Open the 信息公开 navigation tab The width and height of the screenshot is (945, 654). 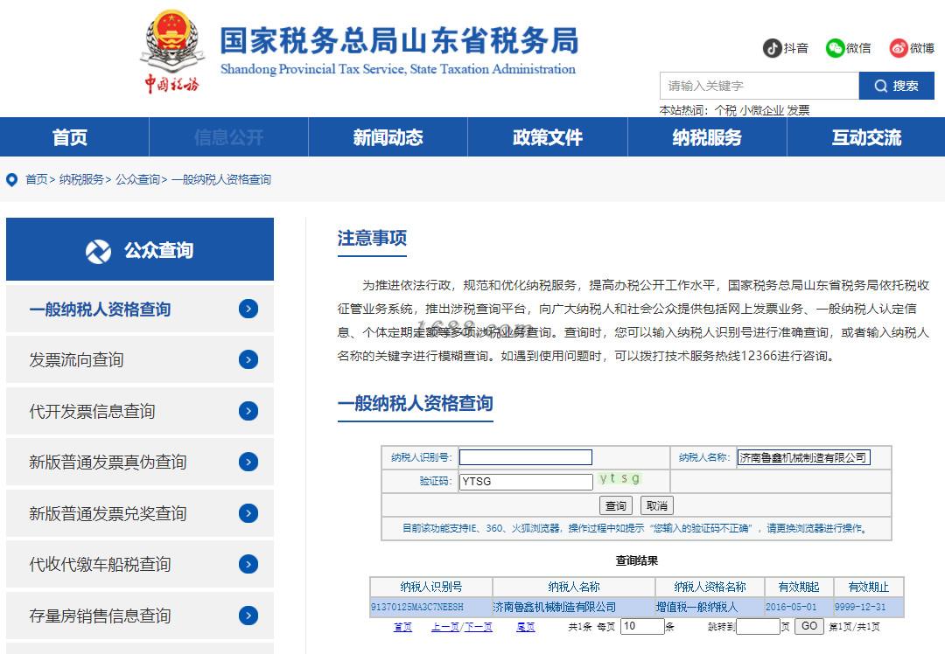coord(229,137)
